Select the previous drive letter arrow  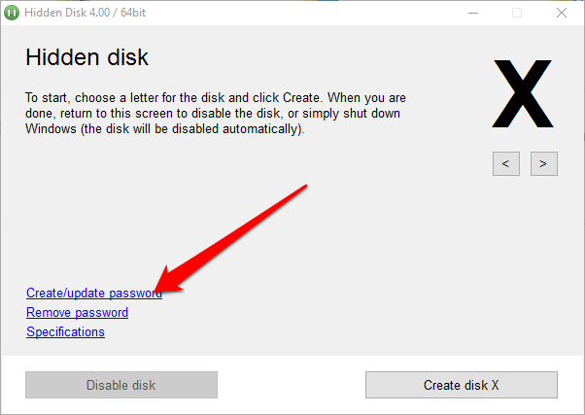(506, 163)
